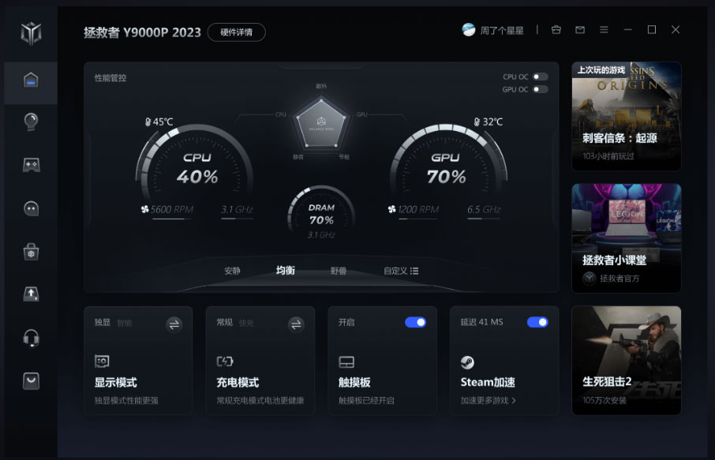Open the lightbulb sidebar section

click(x=31, y=122)
